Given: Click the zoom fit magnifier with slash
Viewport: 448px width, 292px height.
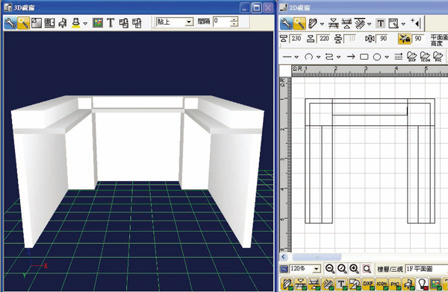Looking at the screenshot, I should 342,269.
